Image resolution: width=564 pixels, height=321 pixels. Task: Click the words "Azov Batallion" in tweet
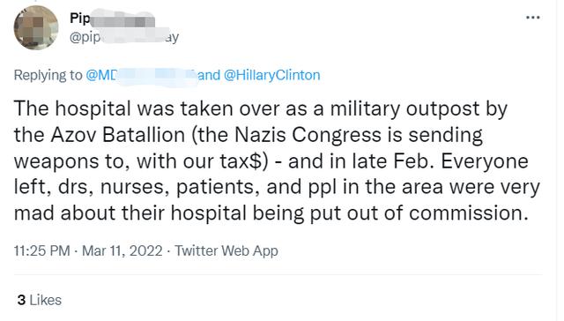118,135
